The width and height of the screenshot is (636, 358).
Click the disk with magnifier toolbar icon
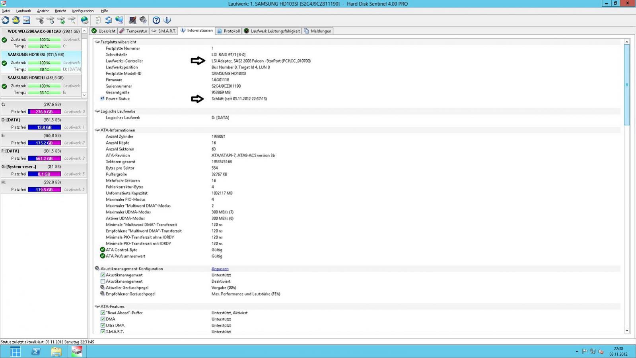click(72, 20)
